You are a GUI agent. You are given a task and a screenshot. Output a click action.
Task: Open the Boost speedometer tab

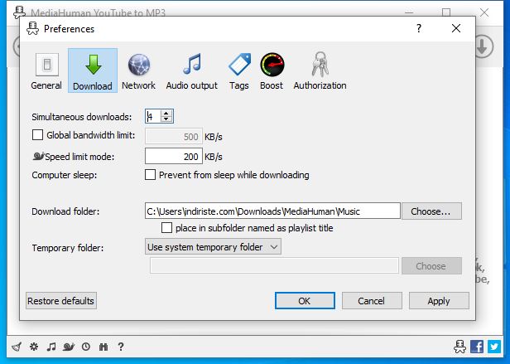point(272,71)
